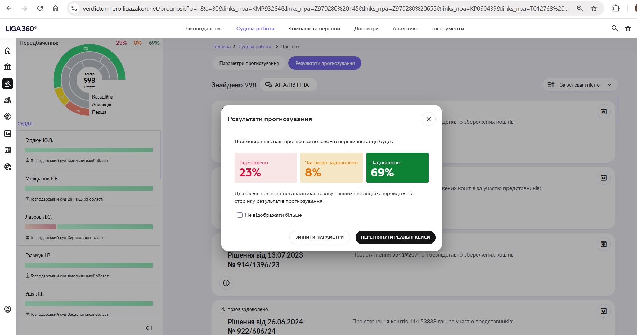Toggle preview eye icon on first result card
This screenshot has width=637, height=335.
[603, 112]
